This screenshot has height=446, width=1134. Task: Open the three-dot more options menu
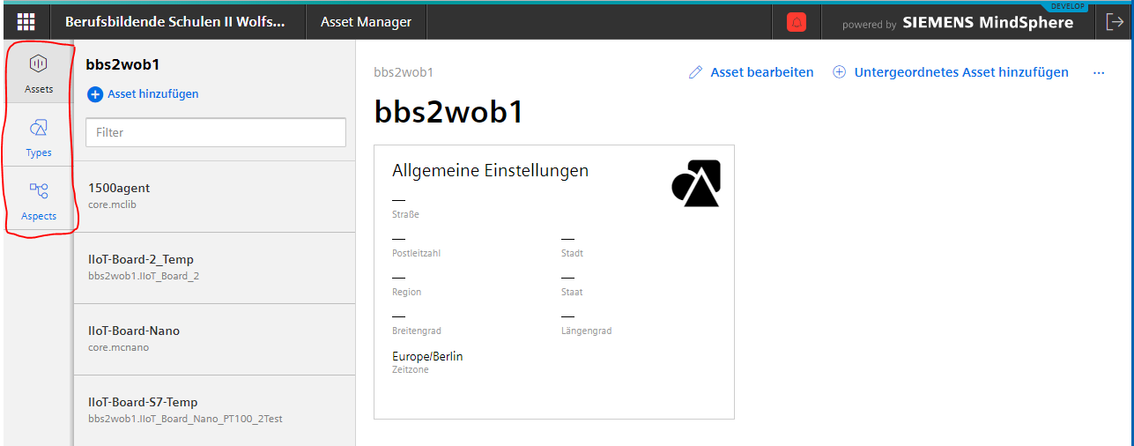(x=1099, y=72)
